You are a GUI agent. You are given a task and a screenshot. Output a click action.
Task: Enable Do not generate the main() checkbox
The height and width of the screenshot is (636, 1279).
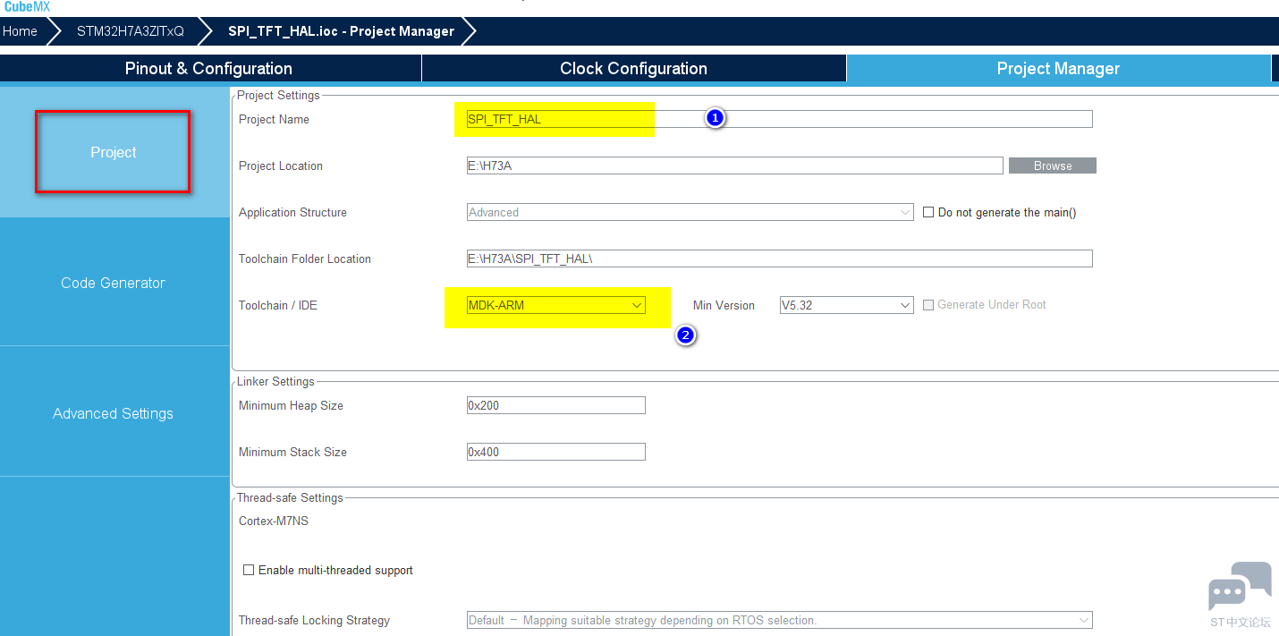click(928, 212)
